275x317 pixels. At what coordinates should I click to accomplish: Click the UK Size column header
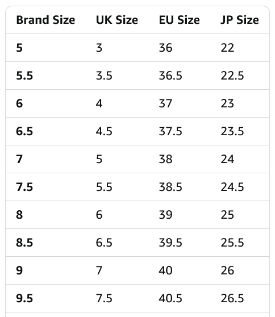117,20
